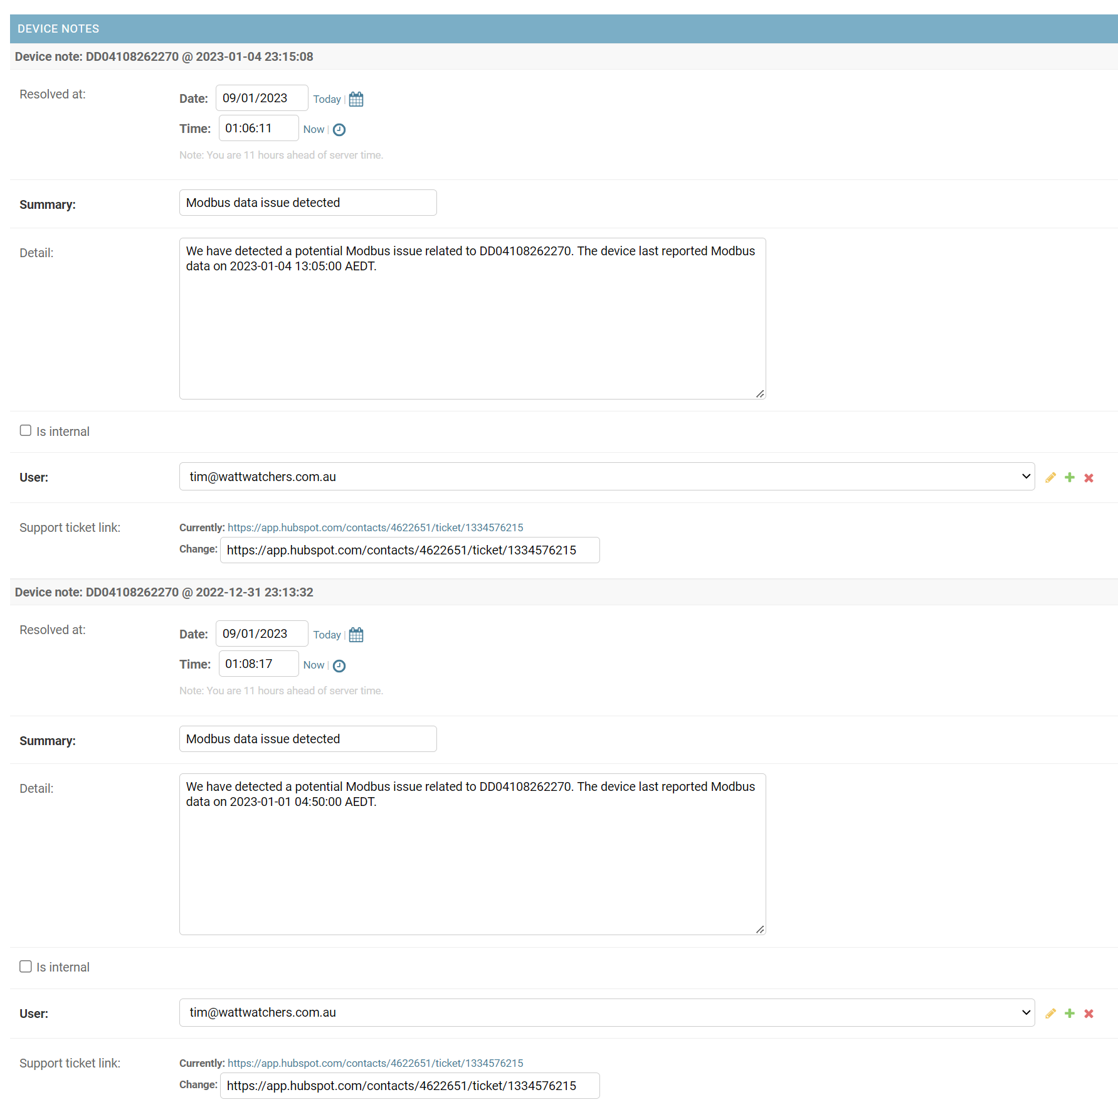
Task: Click red X to delete first note's user
Action: point(1089,478)
